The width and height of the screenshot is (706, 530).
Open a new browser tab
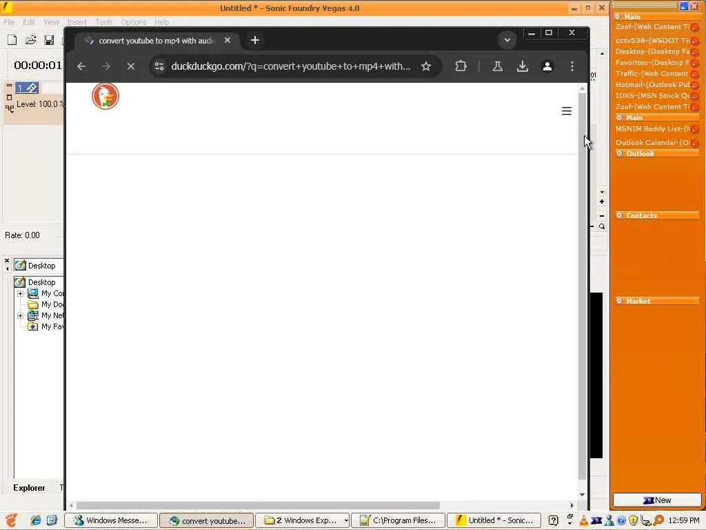(255, 40)
